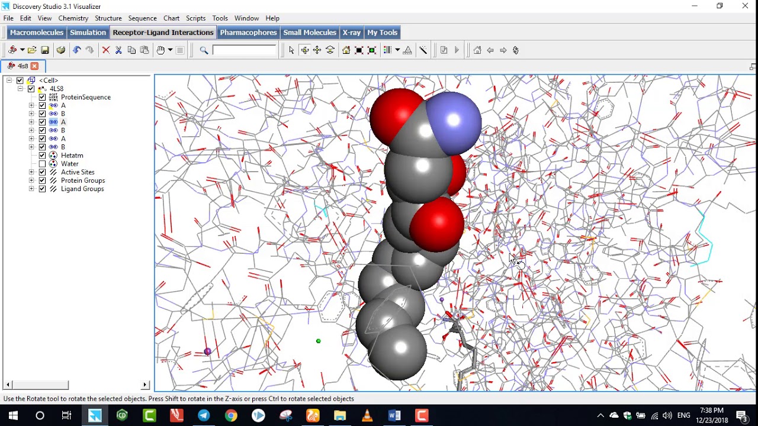Open the Simulation tools tab
The width and height of the screenshot is (758, 426).
pyautogui.click(x=88, y=33)
